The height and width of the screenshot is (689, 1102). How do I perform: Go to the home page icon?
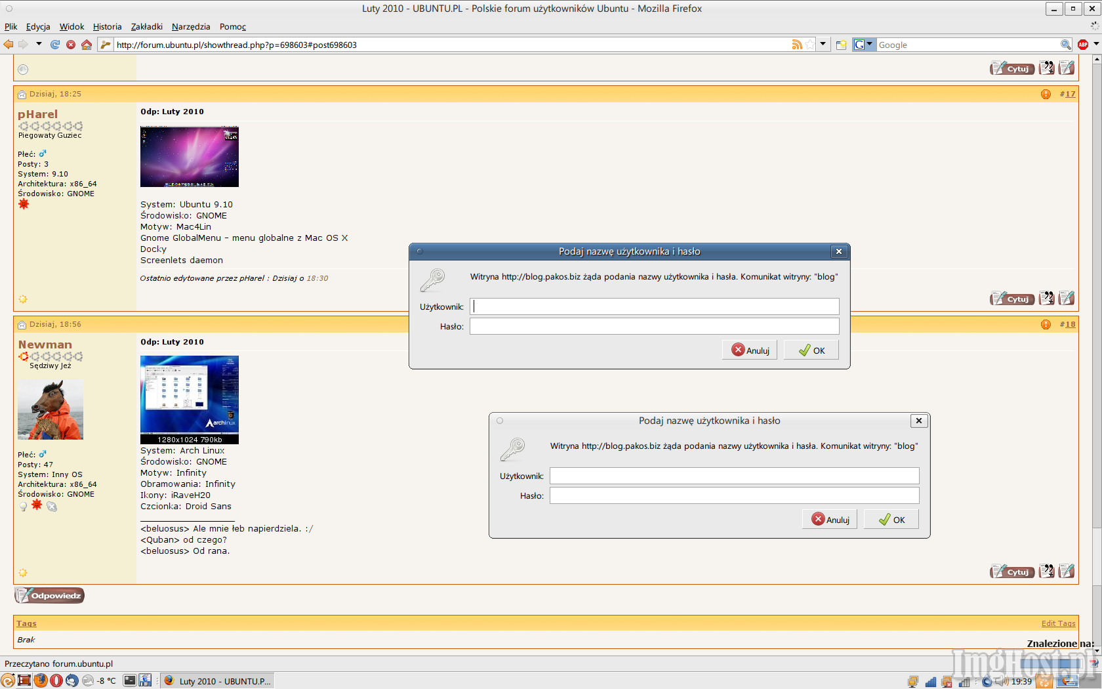(87, 45)
